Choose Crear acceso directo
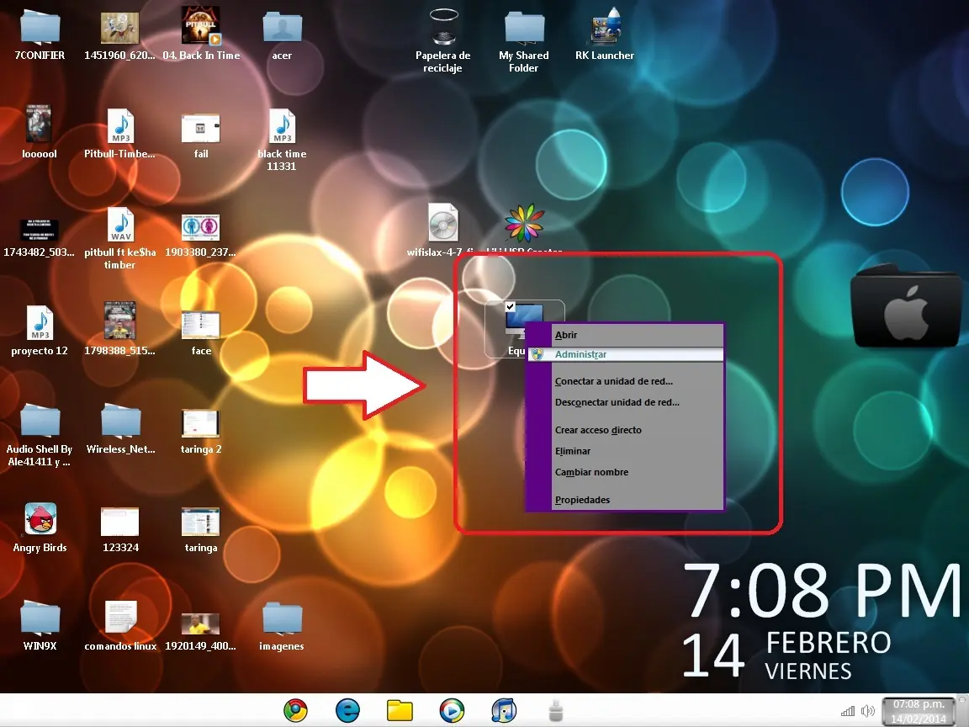 click(625, 430)
